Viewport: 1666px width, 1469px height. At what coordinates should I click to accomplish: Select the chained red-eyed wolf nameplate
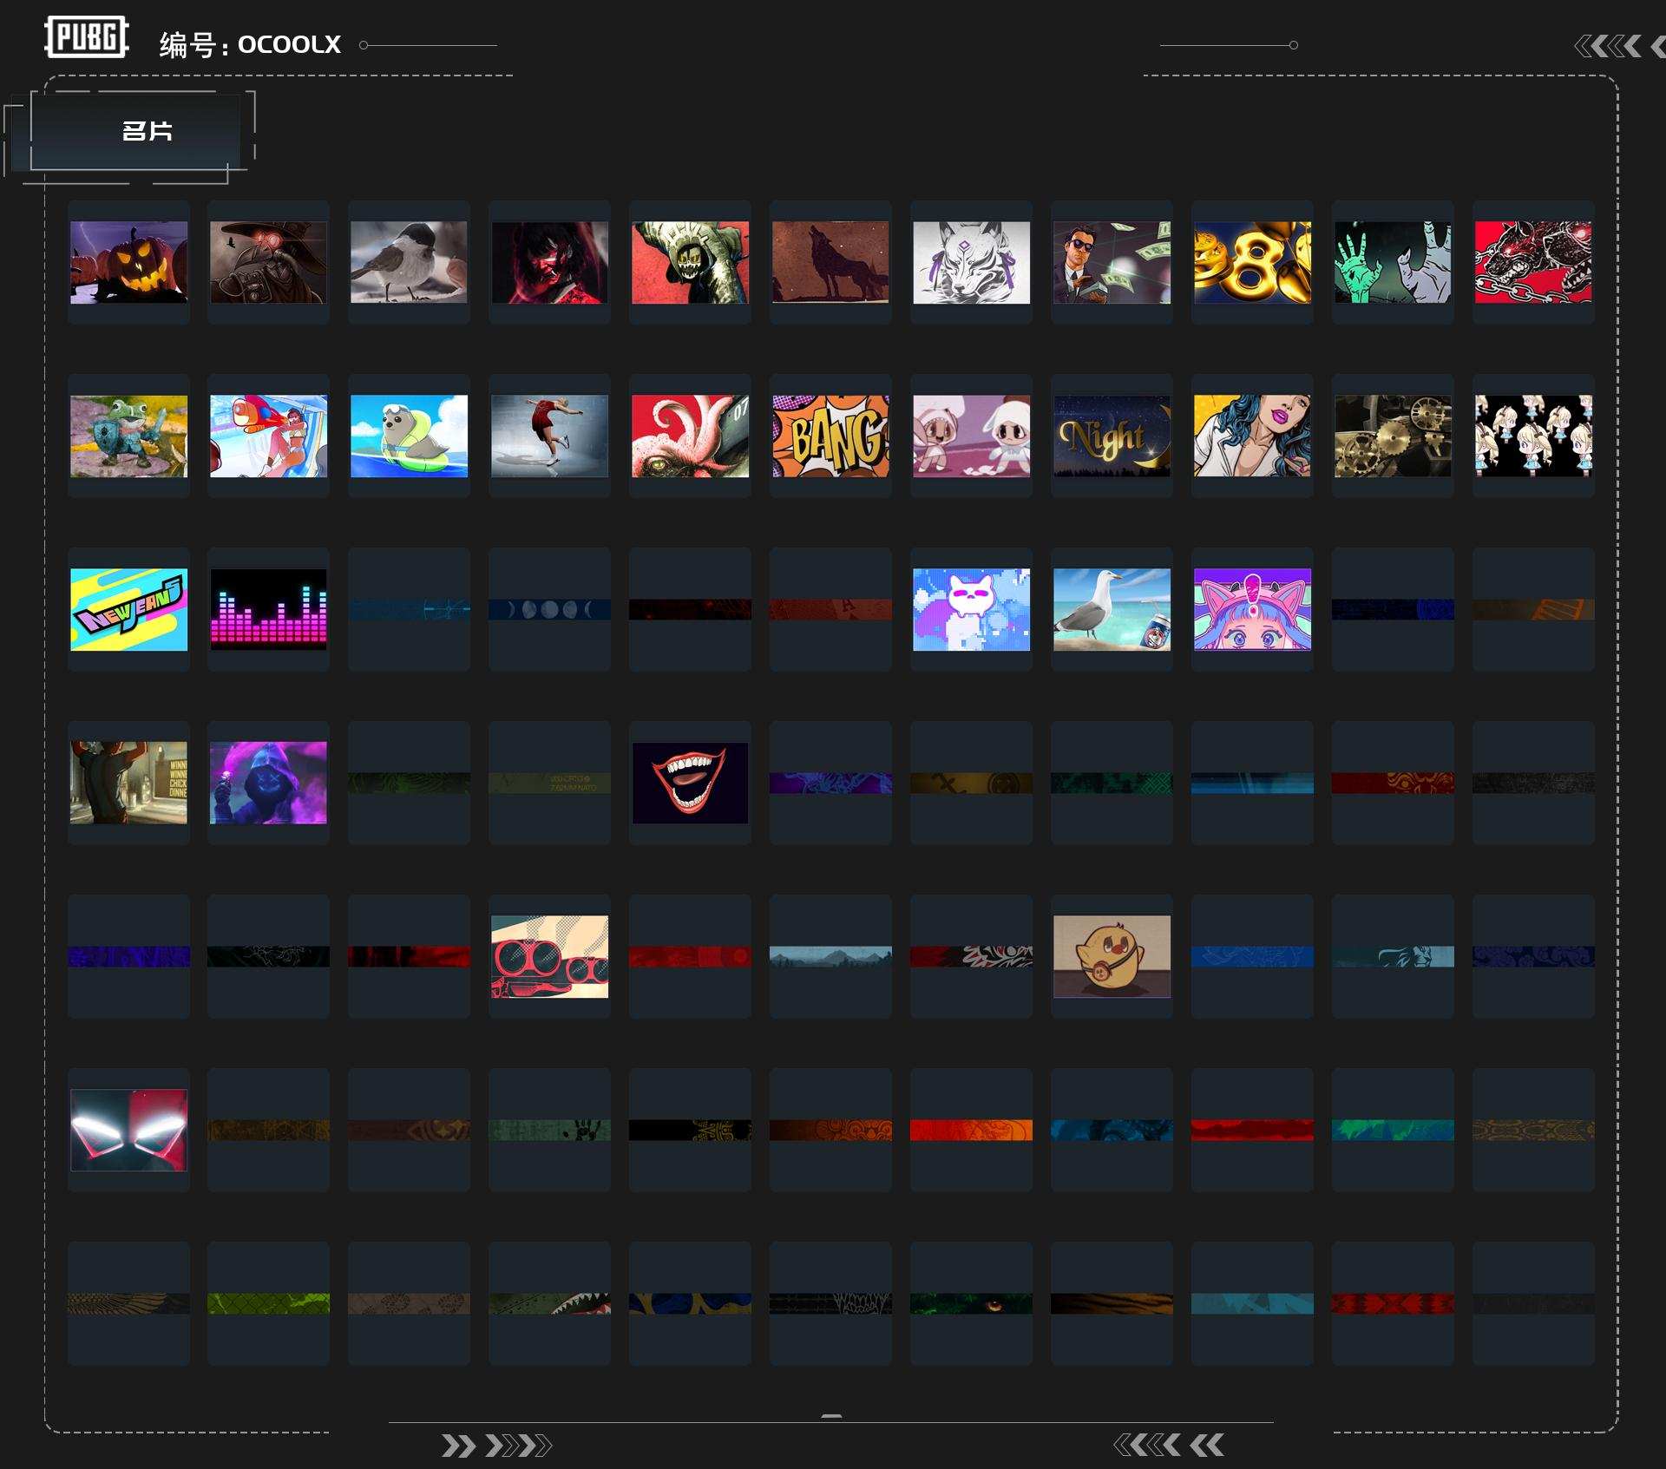pyautogui.click(x=1533, y=262)
